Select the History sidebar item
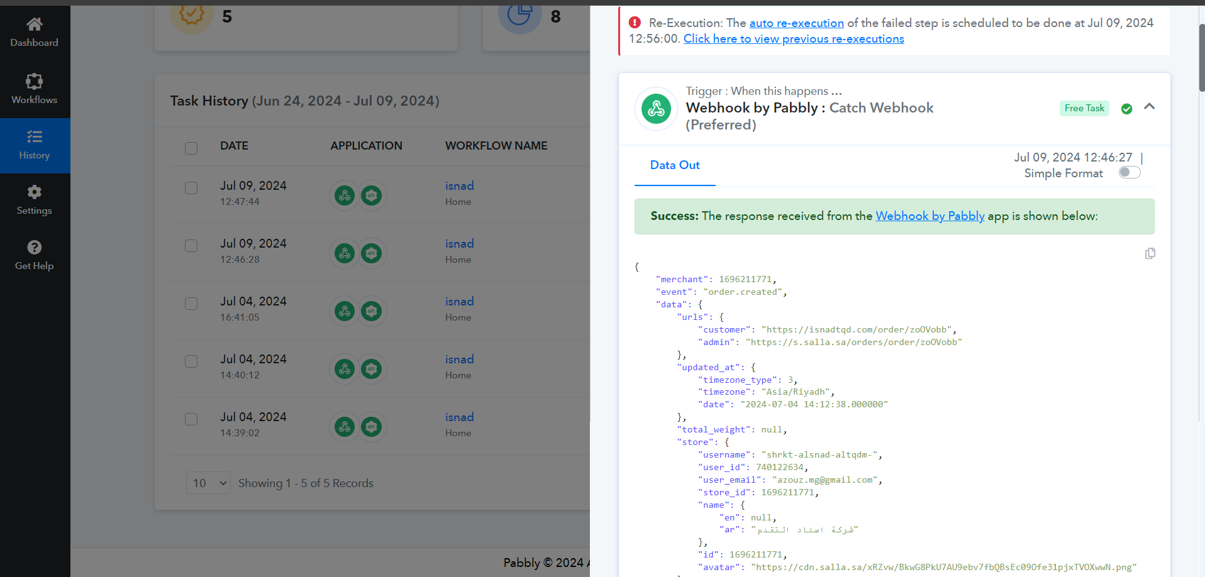Viewport: 1205px width, 577px height. [35, 145]
